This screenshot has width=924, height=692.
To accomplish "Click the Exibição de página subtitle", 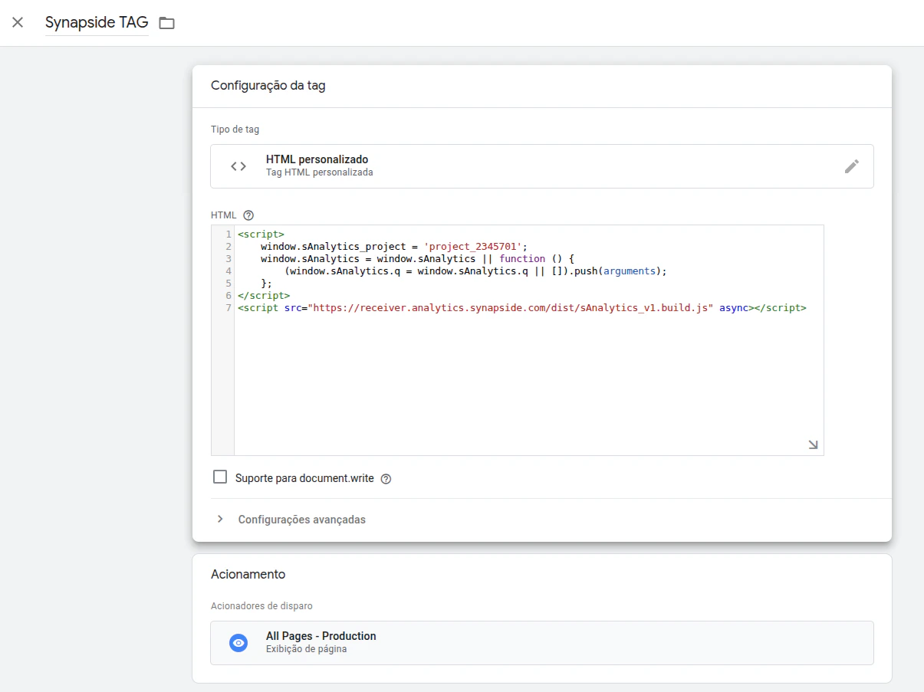I will tap(306, 649).
